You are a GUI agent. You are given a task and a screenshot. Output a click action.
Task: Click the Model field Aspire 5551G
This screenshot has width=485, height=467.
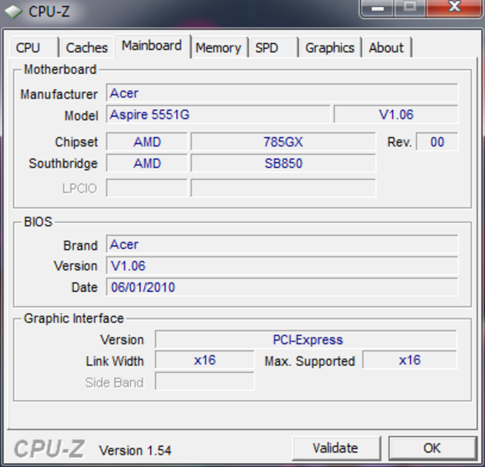(x=218, y=114)
